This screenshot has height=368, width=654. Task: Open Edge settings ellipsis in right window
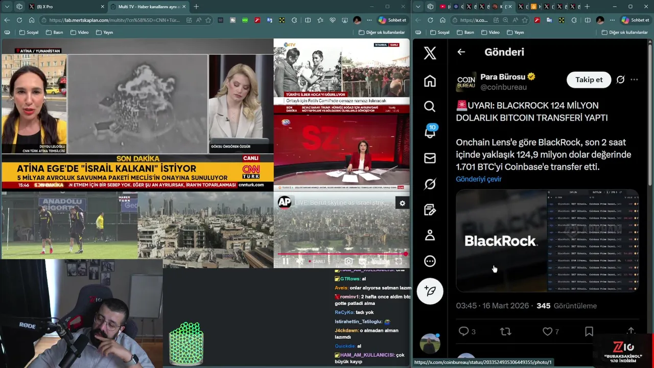[x=612, y=20]
